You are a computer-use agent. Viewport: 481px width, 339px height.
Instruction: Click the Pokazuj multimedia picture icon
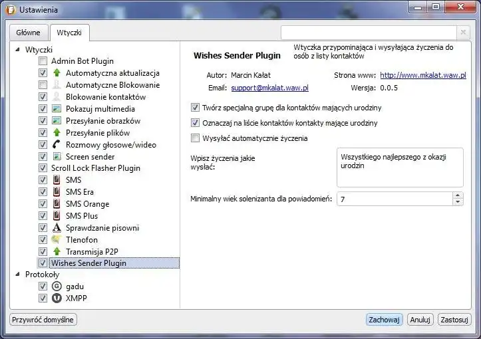[x=57, y=109]
